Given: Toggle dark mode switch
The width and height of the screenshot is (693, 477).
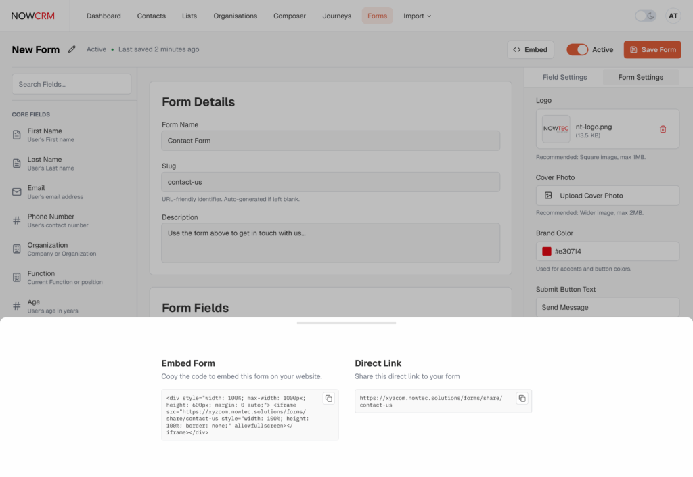Looking at the screenshot, I should coord(645,16).
